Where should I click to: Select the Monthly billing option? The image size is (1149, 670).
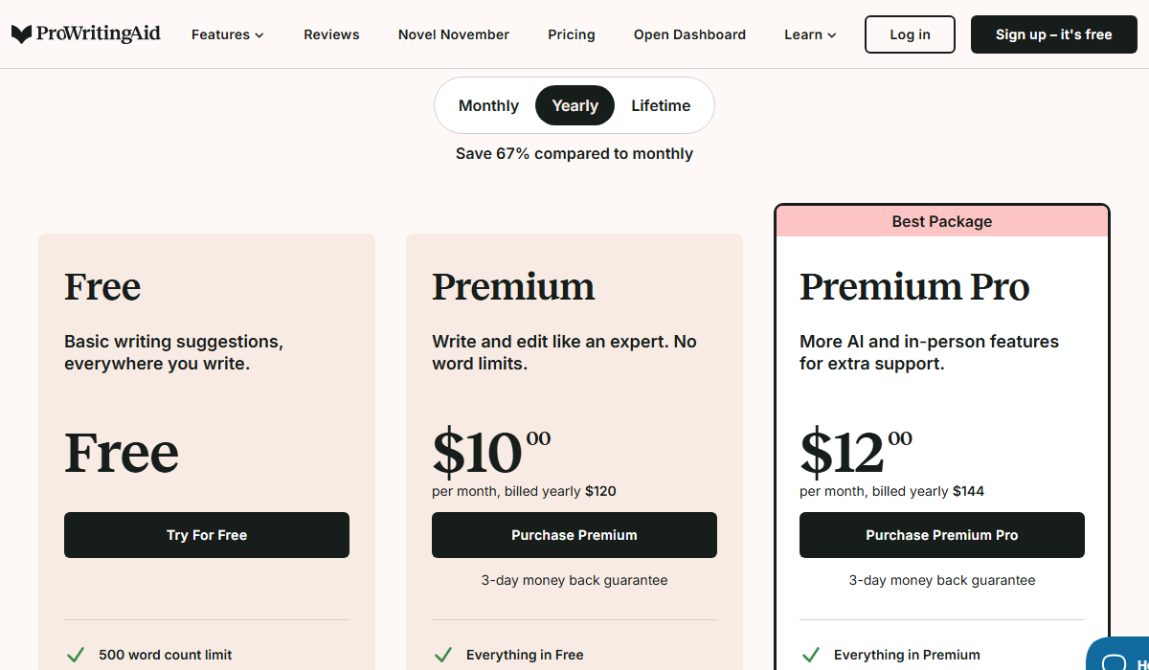[x=488, y=105]
